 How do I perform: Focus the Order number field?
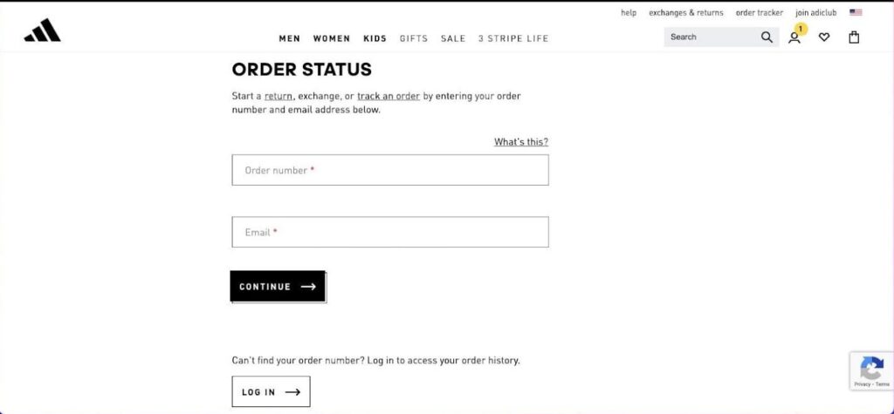[390, 170]
